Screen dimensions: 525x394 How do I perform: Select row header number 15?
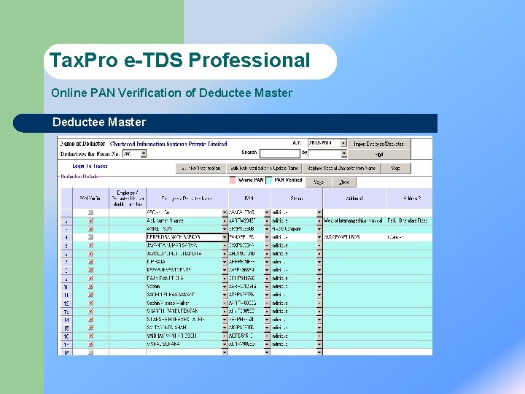[66, 328]
